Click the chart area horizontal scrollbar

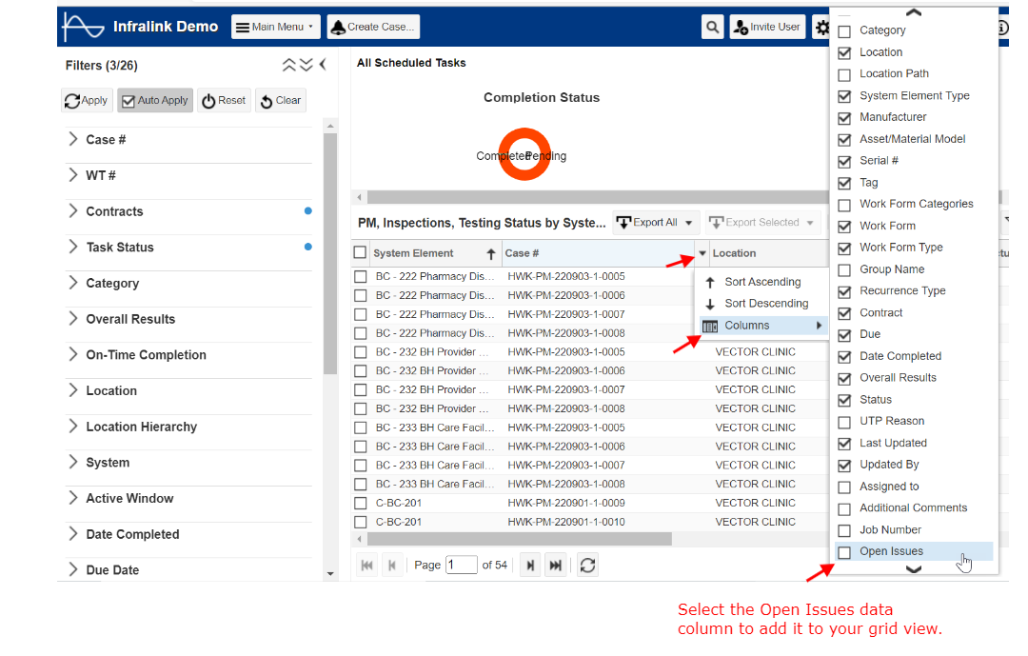tap(597, 197)
